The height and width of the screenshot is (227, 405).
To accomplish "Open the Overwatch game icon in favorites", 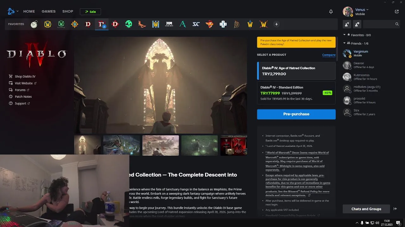I will coord(34,24).
